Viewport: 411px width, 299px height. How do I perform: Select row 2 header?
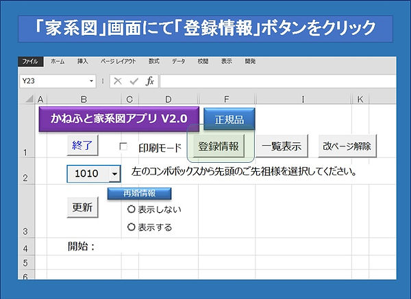coord(26,171)
